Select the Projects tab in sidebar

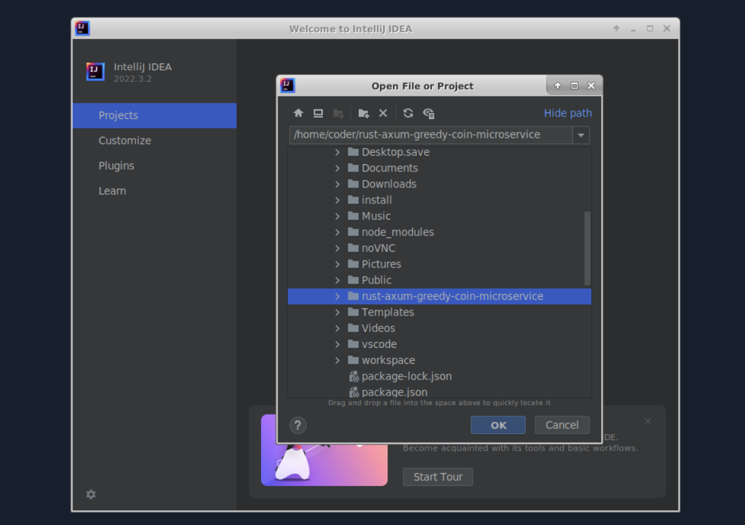tap(154, 115)
